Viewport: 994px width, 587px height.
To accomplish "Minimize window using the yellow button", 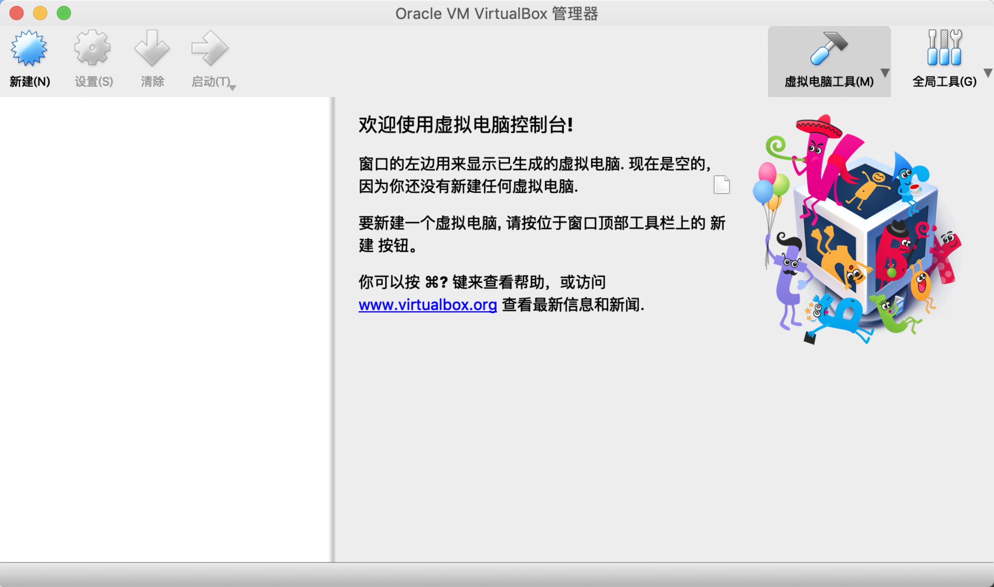I will coord(40,13).
